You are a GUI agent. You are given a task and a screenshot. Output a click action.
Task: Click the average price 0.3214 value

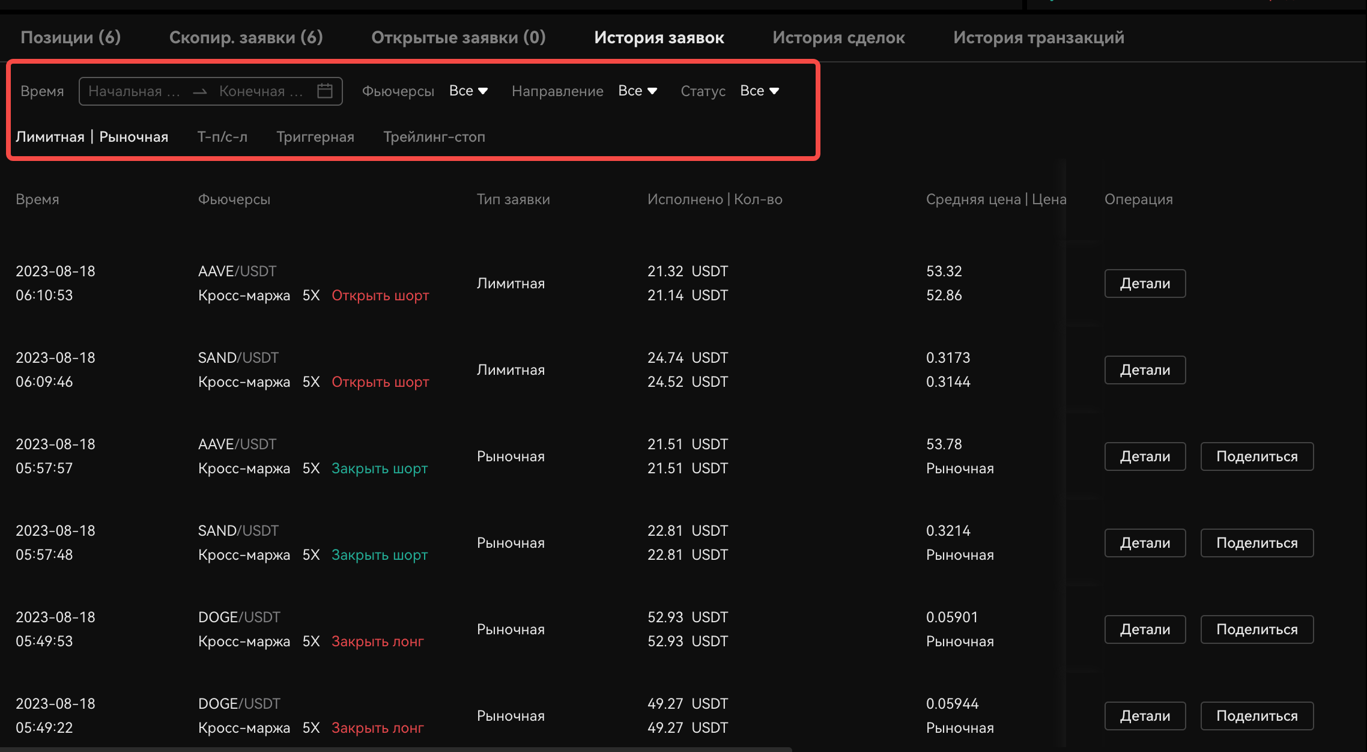pyautogui.click(x=948, y=531)
